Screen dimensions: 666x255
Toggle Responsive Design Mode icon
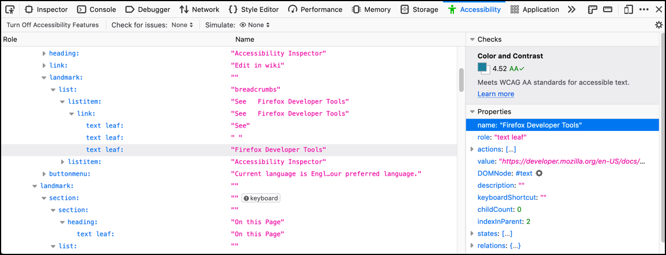(629, 9)
